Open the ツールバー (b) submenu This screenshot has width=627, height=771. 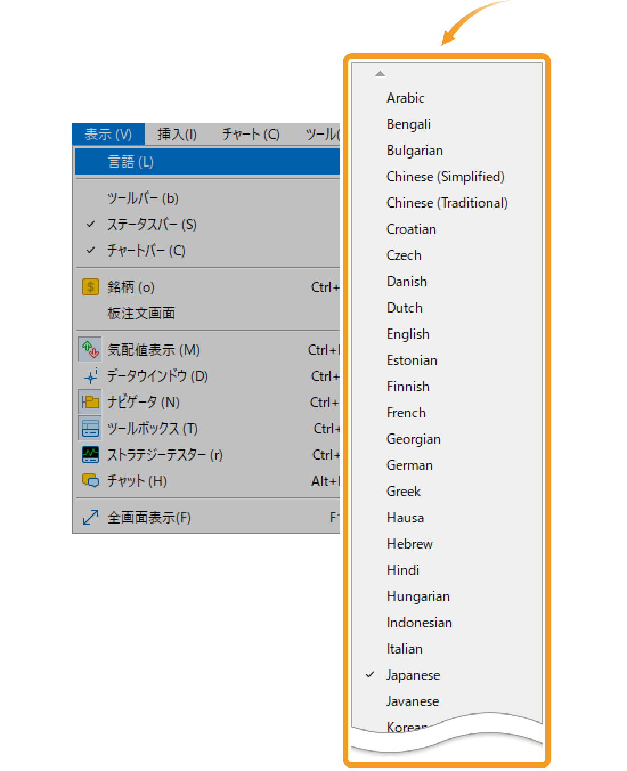point(142,198)
